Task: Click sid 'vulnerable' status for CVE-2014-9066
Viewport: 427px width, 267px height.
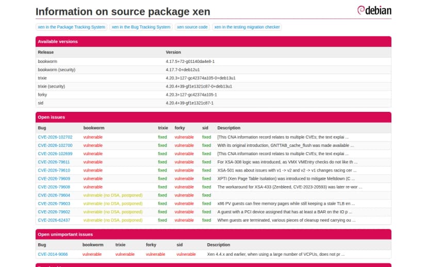Action: (186, 254)
